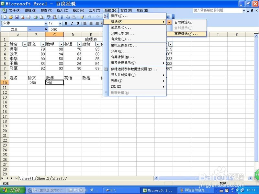Select the Format Painter brush

point(82,17)
